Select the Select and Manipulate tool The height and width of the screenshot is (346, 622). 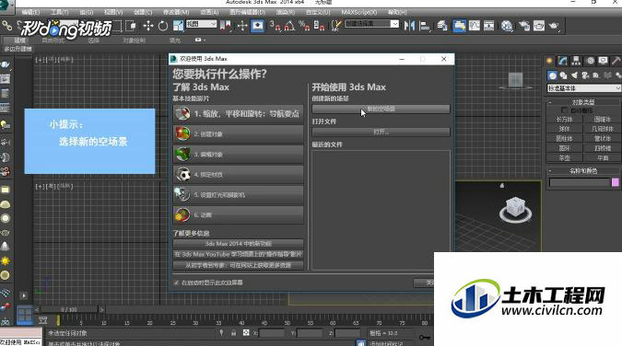pos(242,26)
